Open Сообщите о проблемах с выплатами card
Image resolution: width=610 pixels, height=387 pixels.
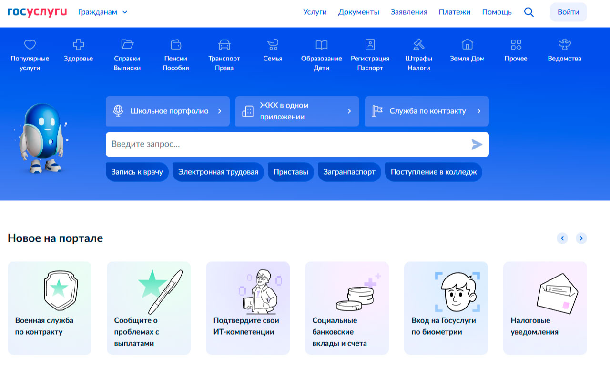[x=149, y=308]
